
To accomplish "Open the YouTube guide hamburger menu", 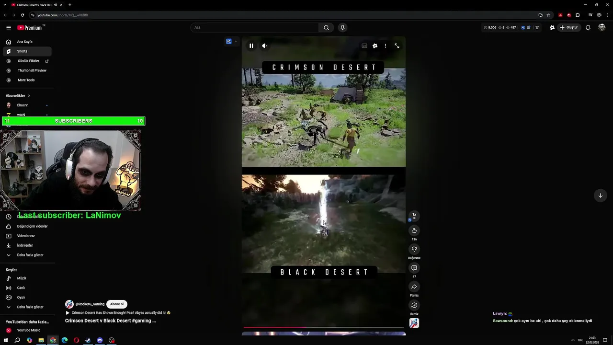I will pyautogui.click(x=9, y=27).
